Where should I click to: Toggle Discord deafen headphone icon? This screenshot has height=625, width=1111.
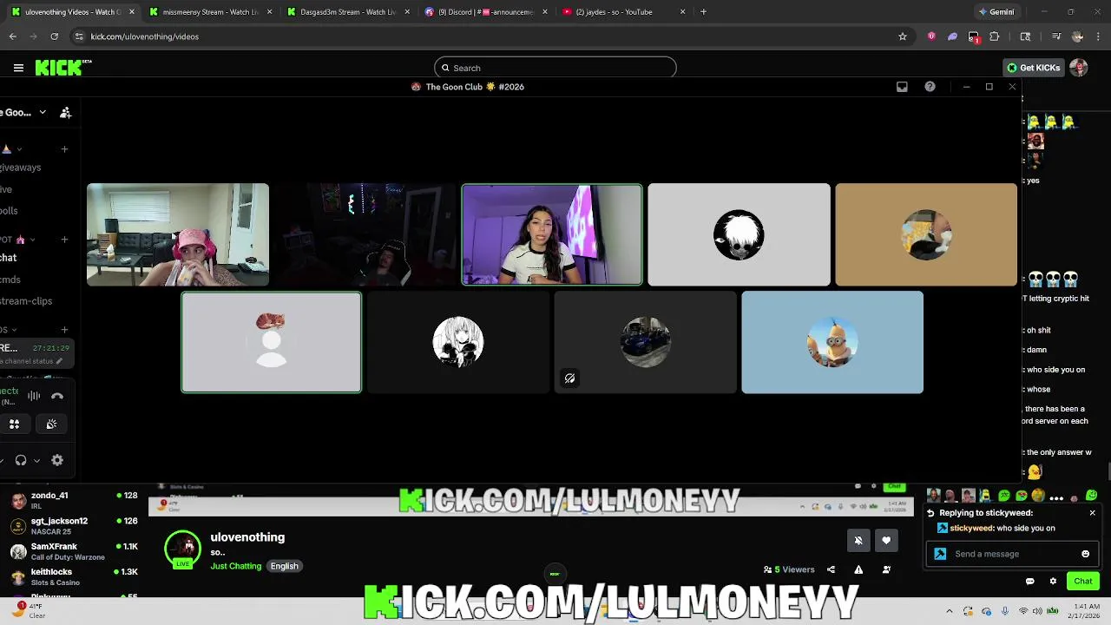click(21, 461)
